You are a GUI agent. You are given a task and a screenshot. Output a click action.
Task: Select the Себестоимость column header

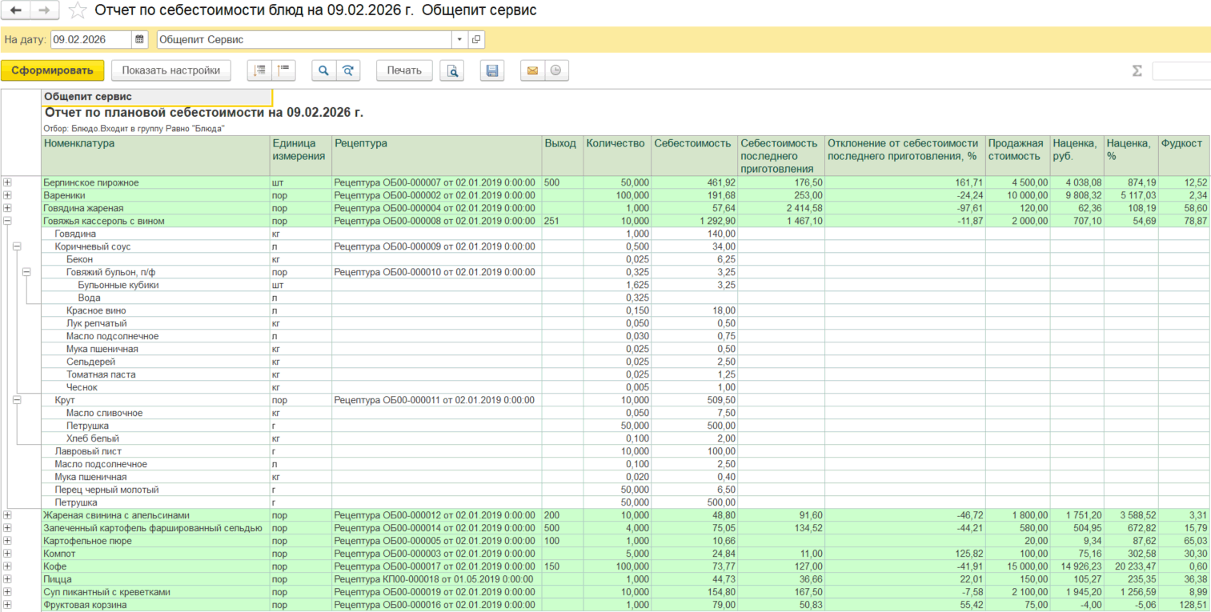pos(692,143)
